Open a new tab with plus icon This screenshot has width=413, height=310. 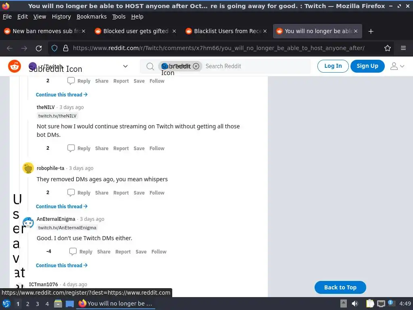pyautogui.click(x=371, y=31)
